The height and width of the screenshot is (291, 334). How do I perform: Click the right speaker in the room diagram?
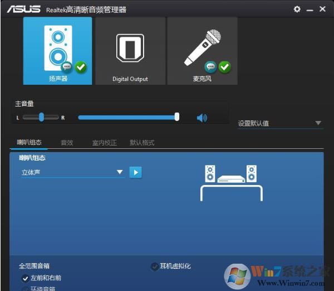click(x=252, y=173)
